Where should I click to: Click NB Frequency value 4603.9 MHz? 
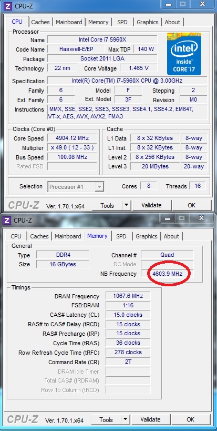[x=167, y=274]
